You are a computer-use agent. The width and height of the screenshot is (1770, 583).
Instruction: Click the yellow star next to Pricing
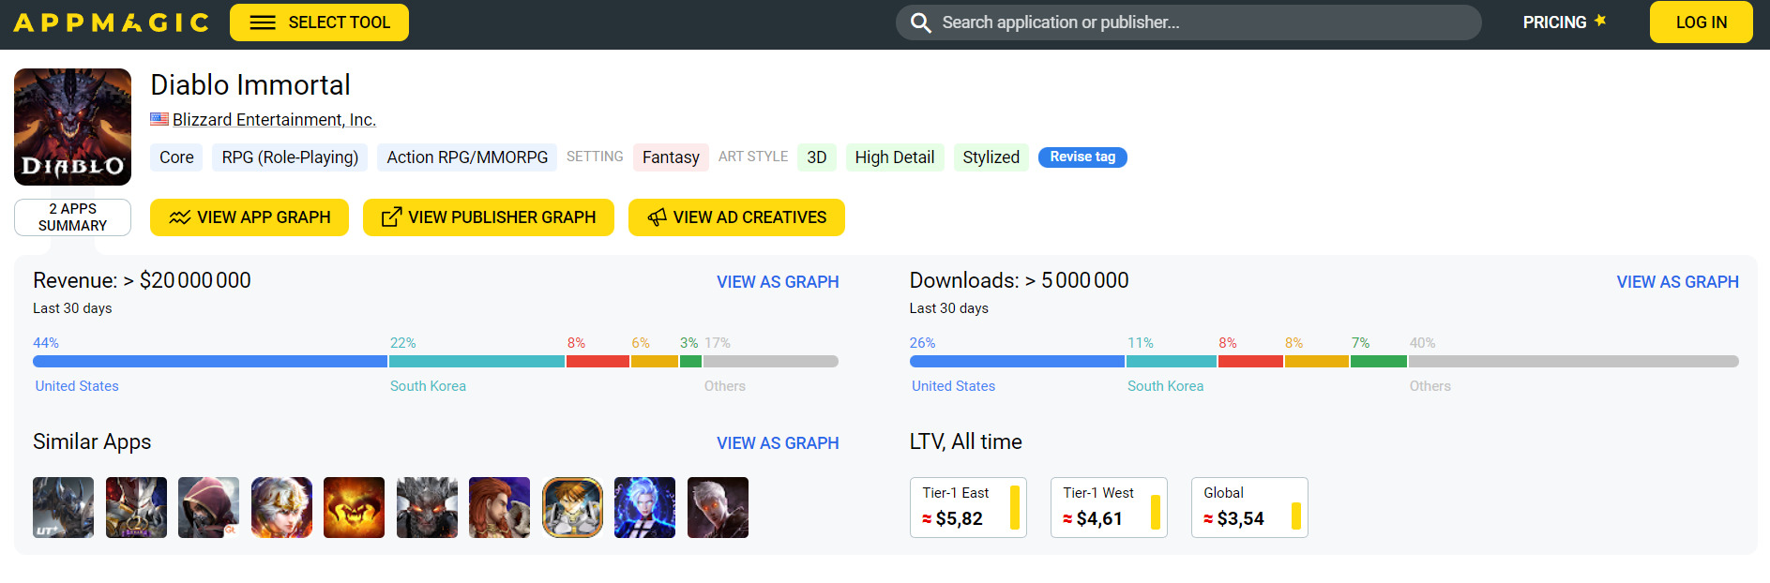pyautogui.click(x=1600, y=20)
